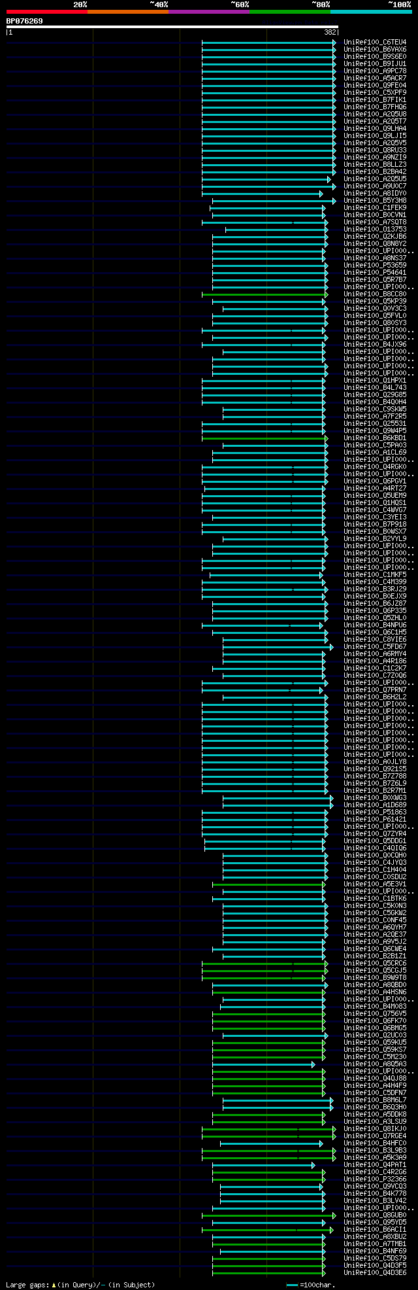Click the UniRef100_B7FIK1 label
This screenshot has width=418, height=1290.
tap(375, 100)
